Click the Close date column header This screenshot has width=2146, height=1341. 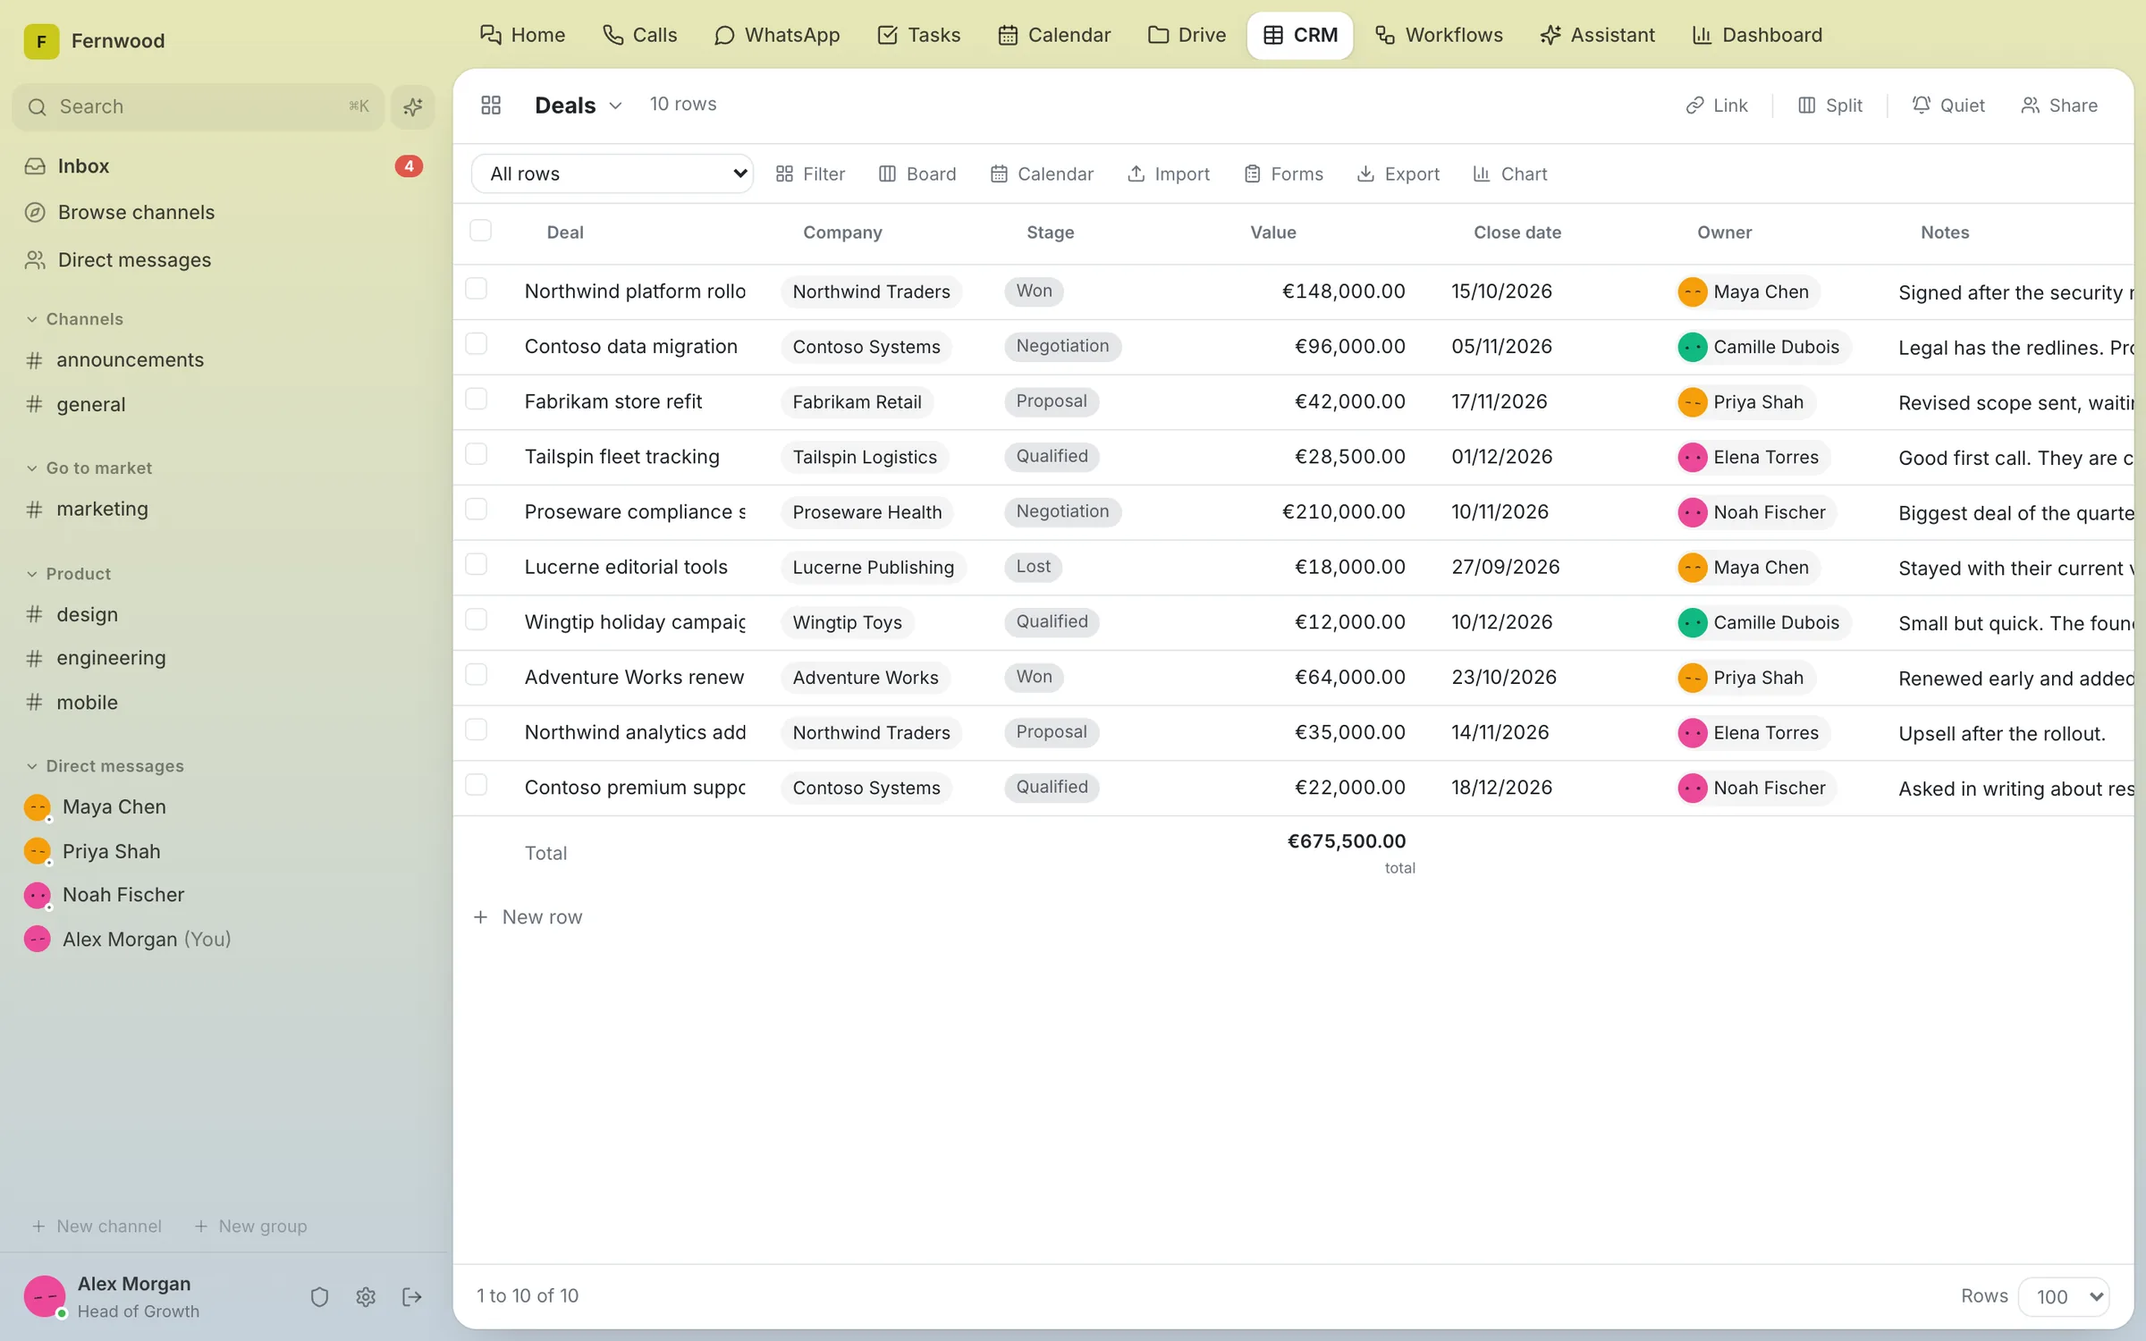coord(1517,232)
